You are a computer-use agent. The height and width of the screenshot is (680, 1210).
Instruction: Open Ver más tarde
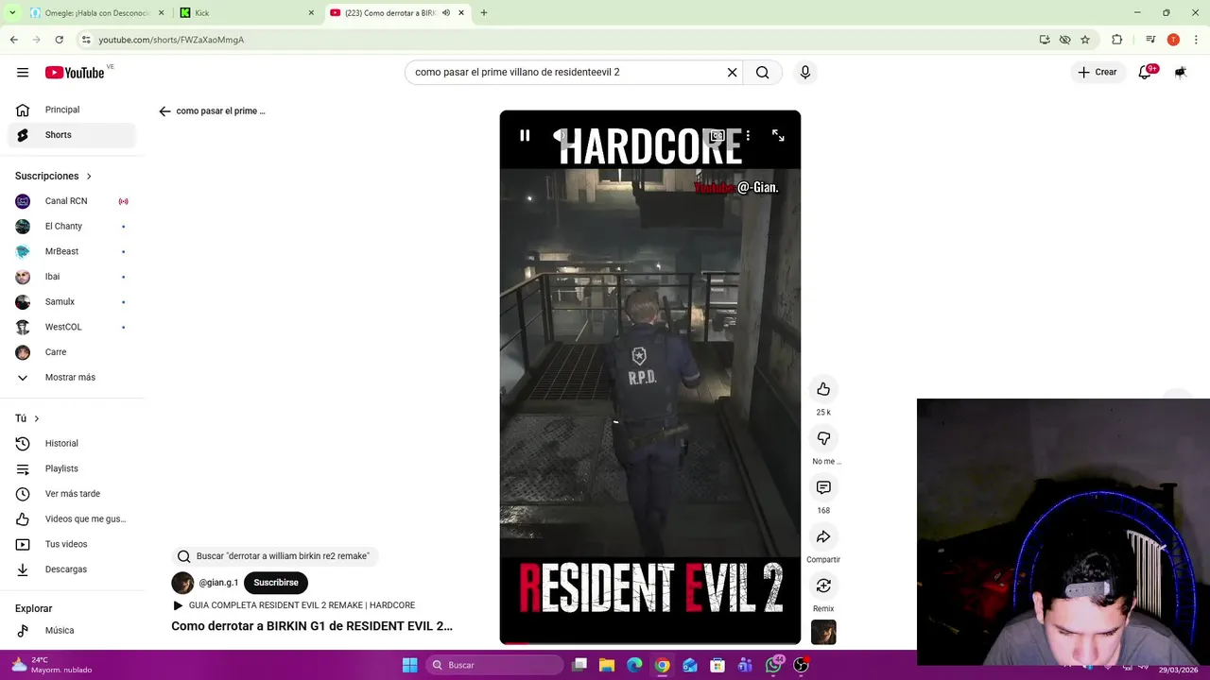pos(72,494)
